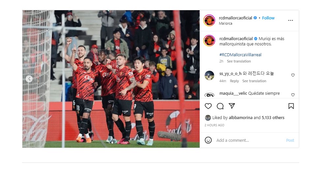Screen dimensions: 316x174
Task: Like the maquia__velic comment
Action: tap(293, 95)
